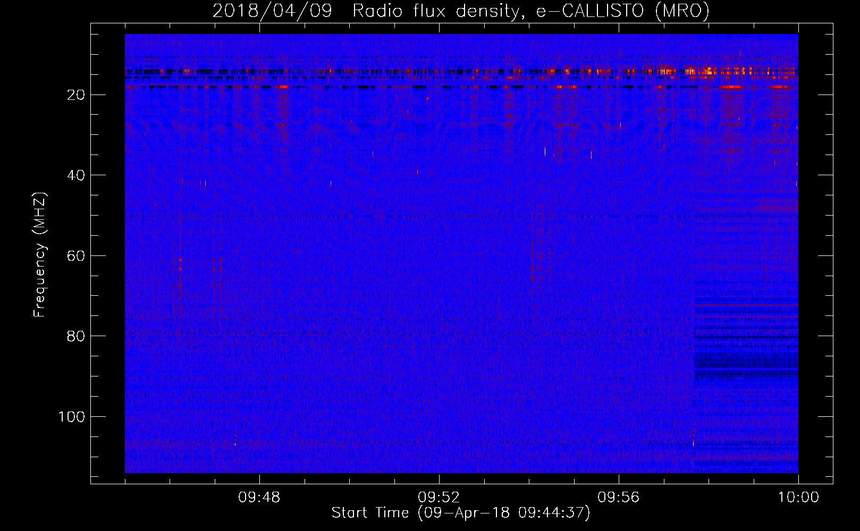Click the 60 MHz frequency tick label
The height and width of the screenshot is (531, 860).
(76, 256)
